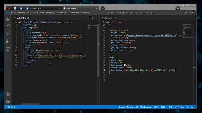This screenshot has width=202, height=113.
Task: Click the vertical scrollbar of index.html editor
Action: click(98, 51)
